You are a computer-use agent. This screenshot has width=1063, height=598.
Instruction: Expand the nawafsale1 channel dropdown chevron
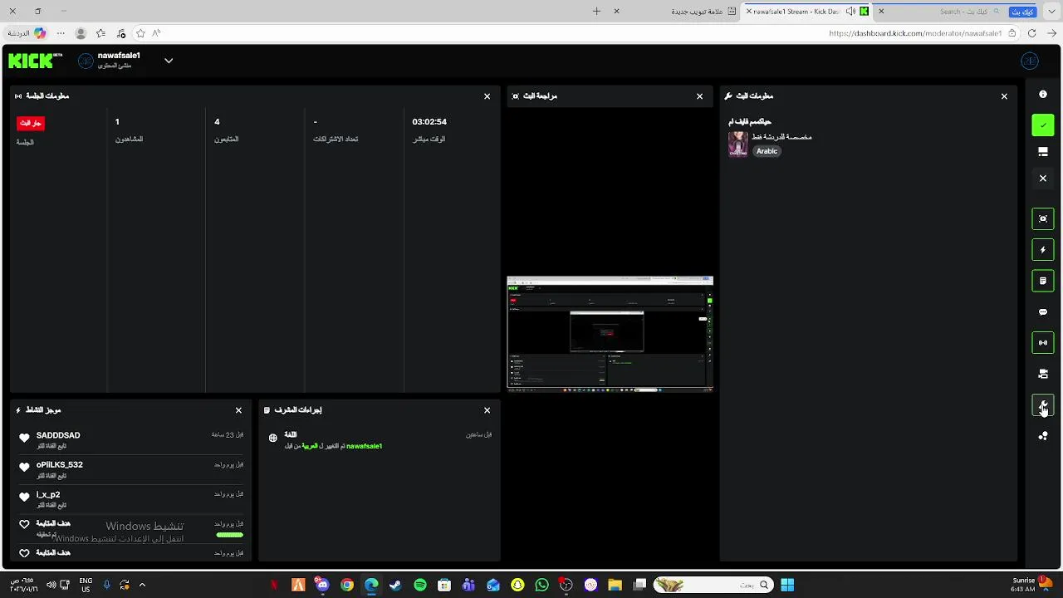point(169,61)
